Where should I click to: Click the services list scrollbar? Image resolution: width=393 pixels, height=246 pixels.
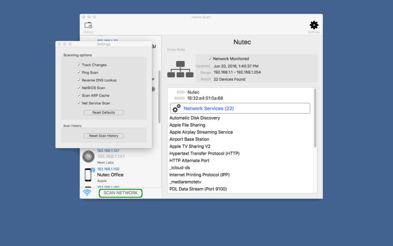click(x=315, y=118)
